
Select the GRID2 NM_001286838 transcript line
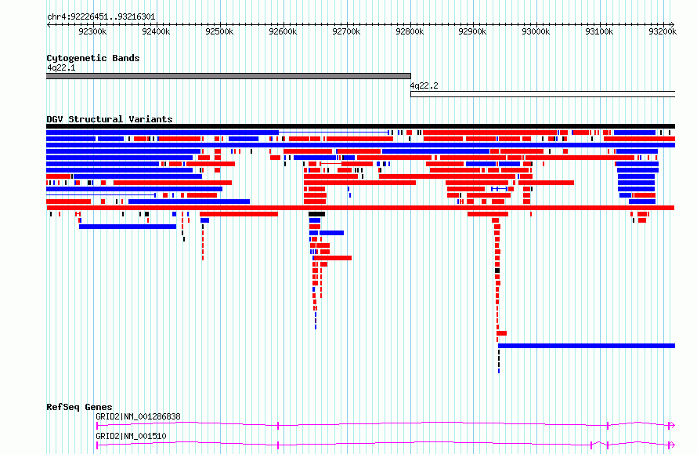pos(385,426)
